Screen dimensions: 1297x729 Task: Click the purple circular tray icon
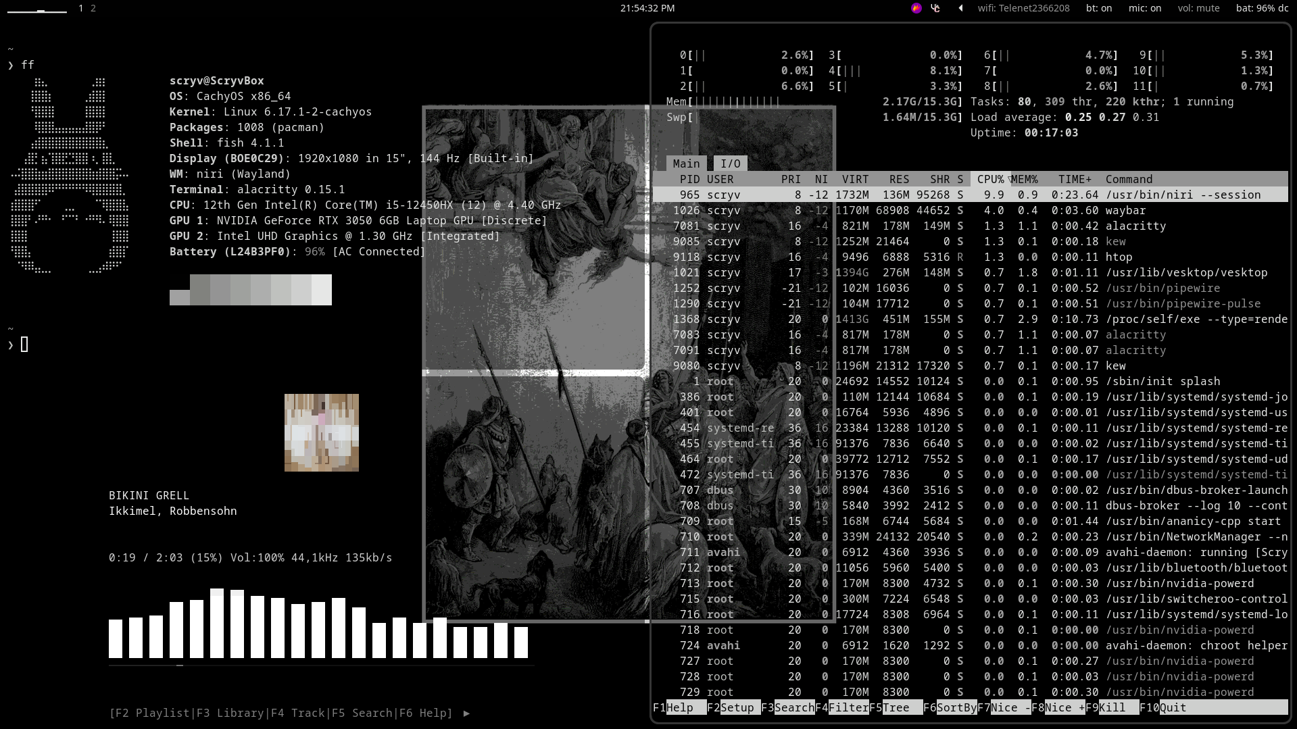[x=916, y=8]
